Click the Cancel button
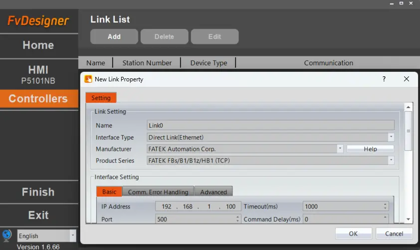Screen dimensions: 420x250 tap(394, 234)
